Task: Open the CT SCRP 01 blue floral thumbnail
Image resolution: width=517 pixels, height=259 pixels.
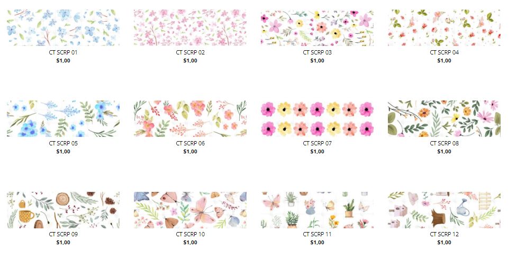Action: 64,27
